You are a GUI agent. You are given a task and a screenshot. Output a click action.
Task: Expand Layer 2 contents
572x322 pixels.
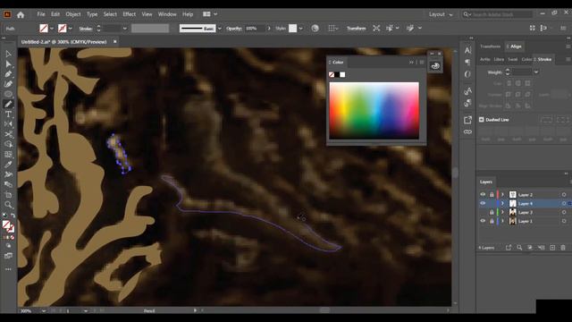[502, 195]
